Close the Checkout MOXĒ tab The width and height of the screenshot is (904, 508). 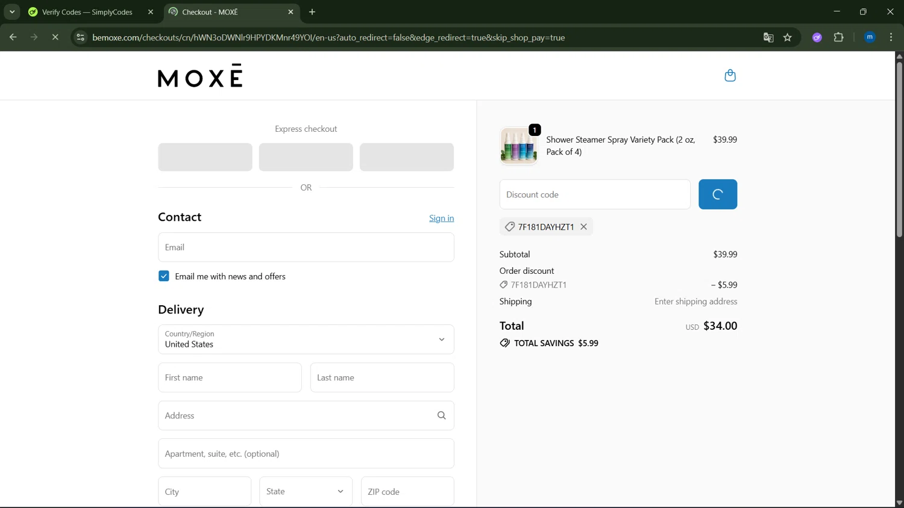[290, 12]
